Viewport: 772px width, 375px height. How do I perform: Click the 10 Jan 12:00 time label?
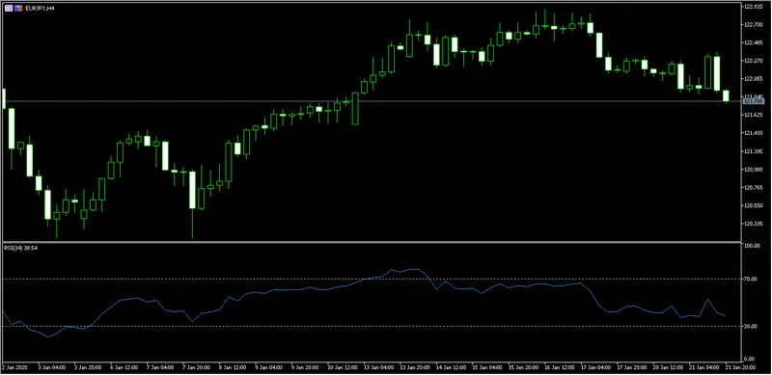341,367
